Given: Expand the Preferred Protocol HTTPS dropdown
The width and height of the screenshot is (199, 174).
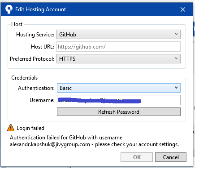Looking at the screenshot, I should coord(118,59).
